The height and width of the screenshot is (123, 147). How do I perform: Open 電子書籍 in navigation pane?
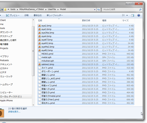coord(4,44)
